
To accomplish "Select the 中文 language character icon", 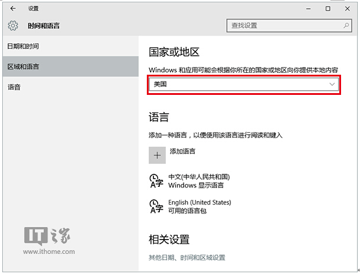I will pos(156,181).
